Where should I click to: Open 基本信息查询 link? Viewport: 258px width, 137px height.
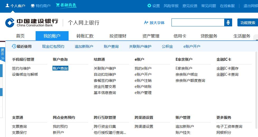[x=105, y=93]
